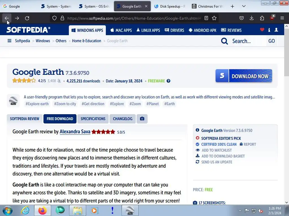Screen dimensions: 289x216
Task: Go forward with the browser forward arrow
Action: [17, 18]
